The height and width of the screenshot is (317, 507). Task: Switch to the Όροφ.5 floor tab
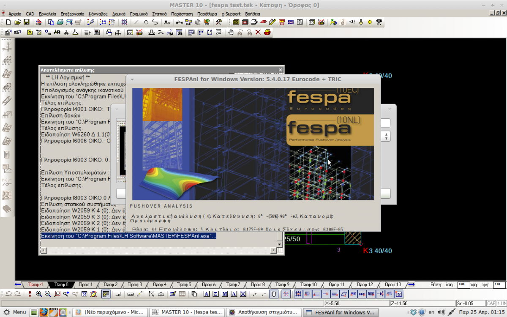pos(184,284)
